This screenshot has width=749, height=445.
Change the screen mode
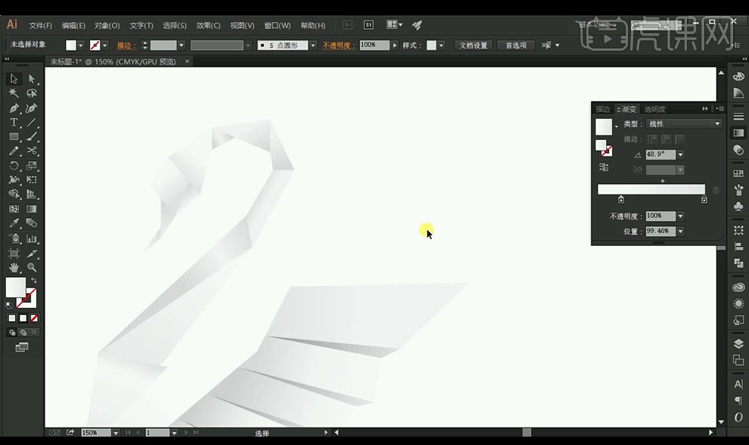(x=22, y=347)
